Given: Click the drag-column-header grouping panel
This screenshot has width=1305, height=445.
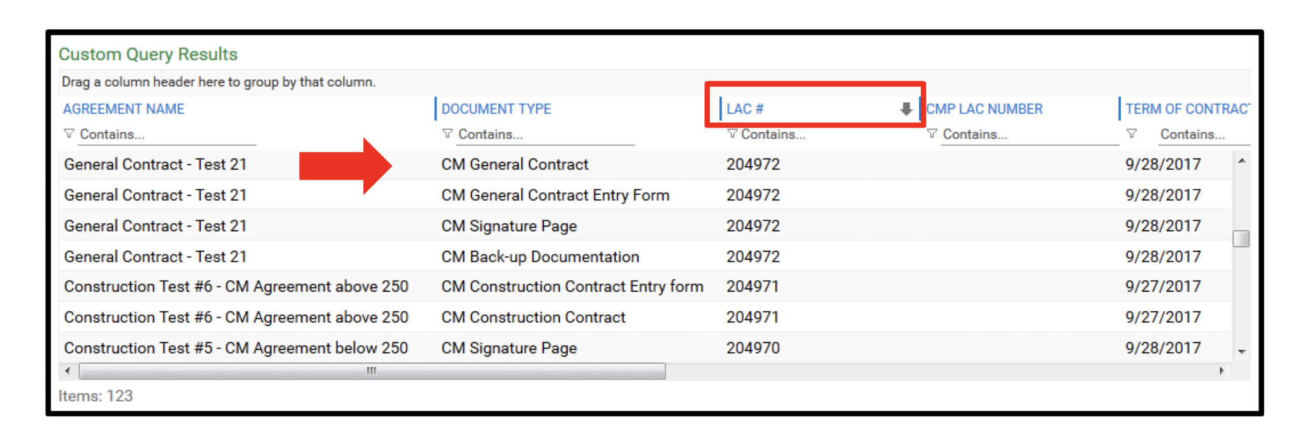Looking at the screenshot, I should coord(654,82).
